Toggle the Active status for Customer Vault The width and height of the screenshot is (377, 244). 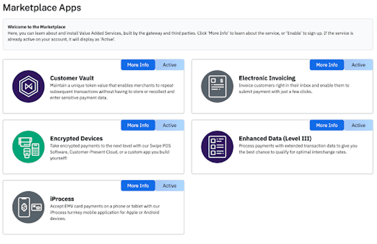pyautogui.click(x=170, y=64)
